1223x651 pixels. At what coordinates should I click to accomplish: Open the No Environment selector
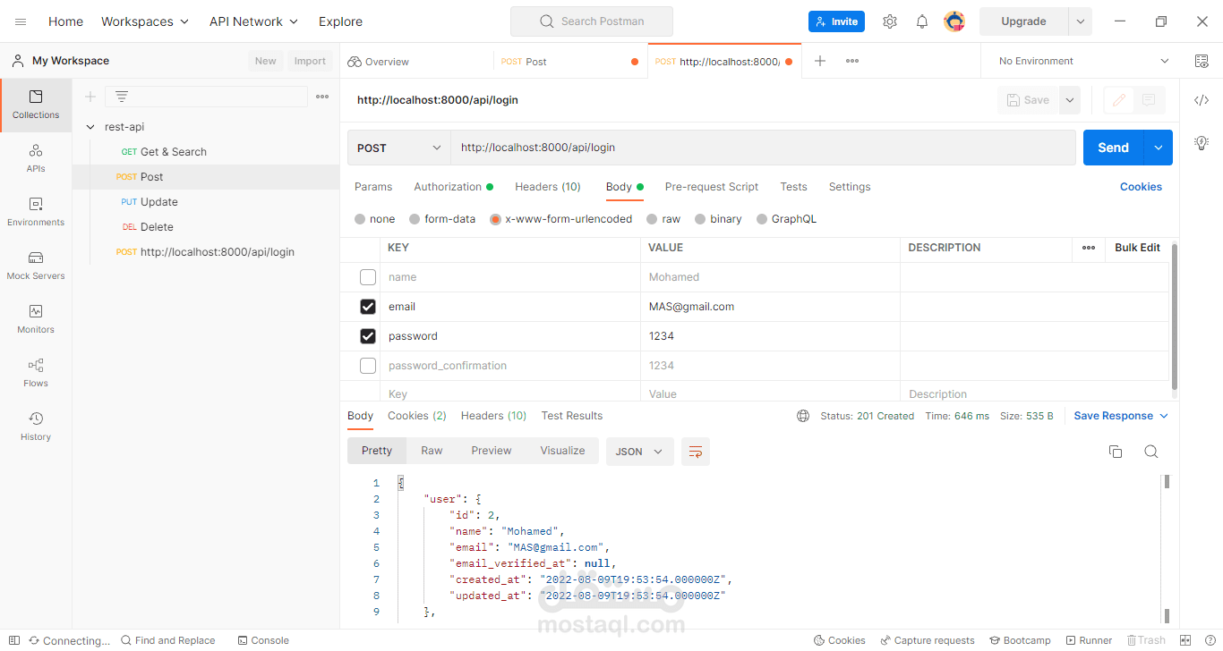click(1083, 61)
